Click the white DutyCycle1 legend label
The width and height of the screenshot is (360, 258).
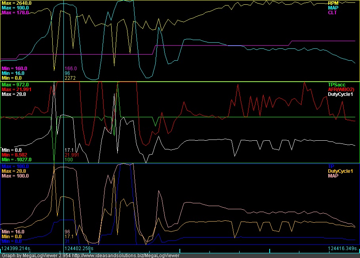pos(340,94)
